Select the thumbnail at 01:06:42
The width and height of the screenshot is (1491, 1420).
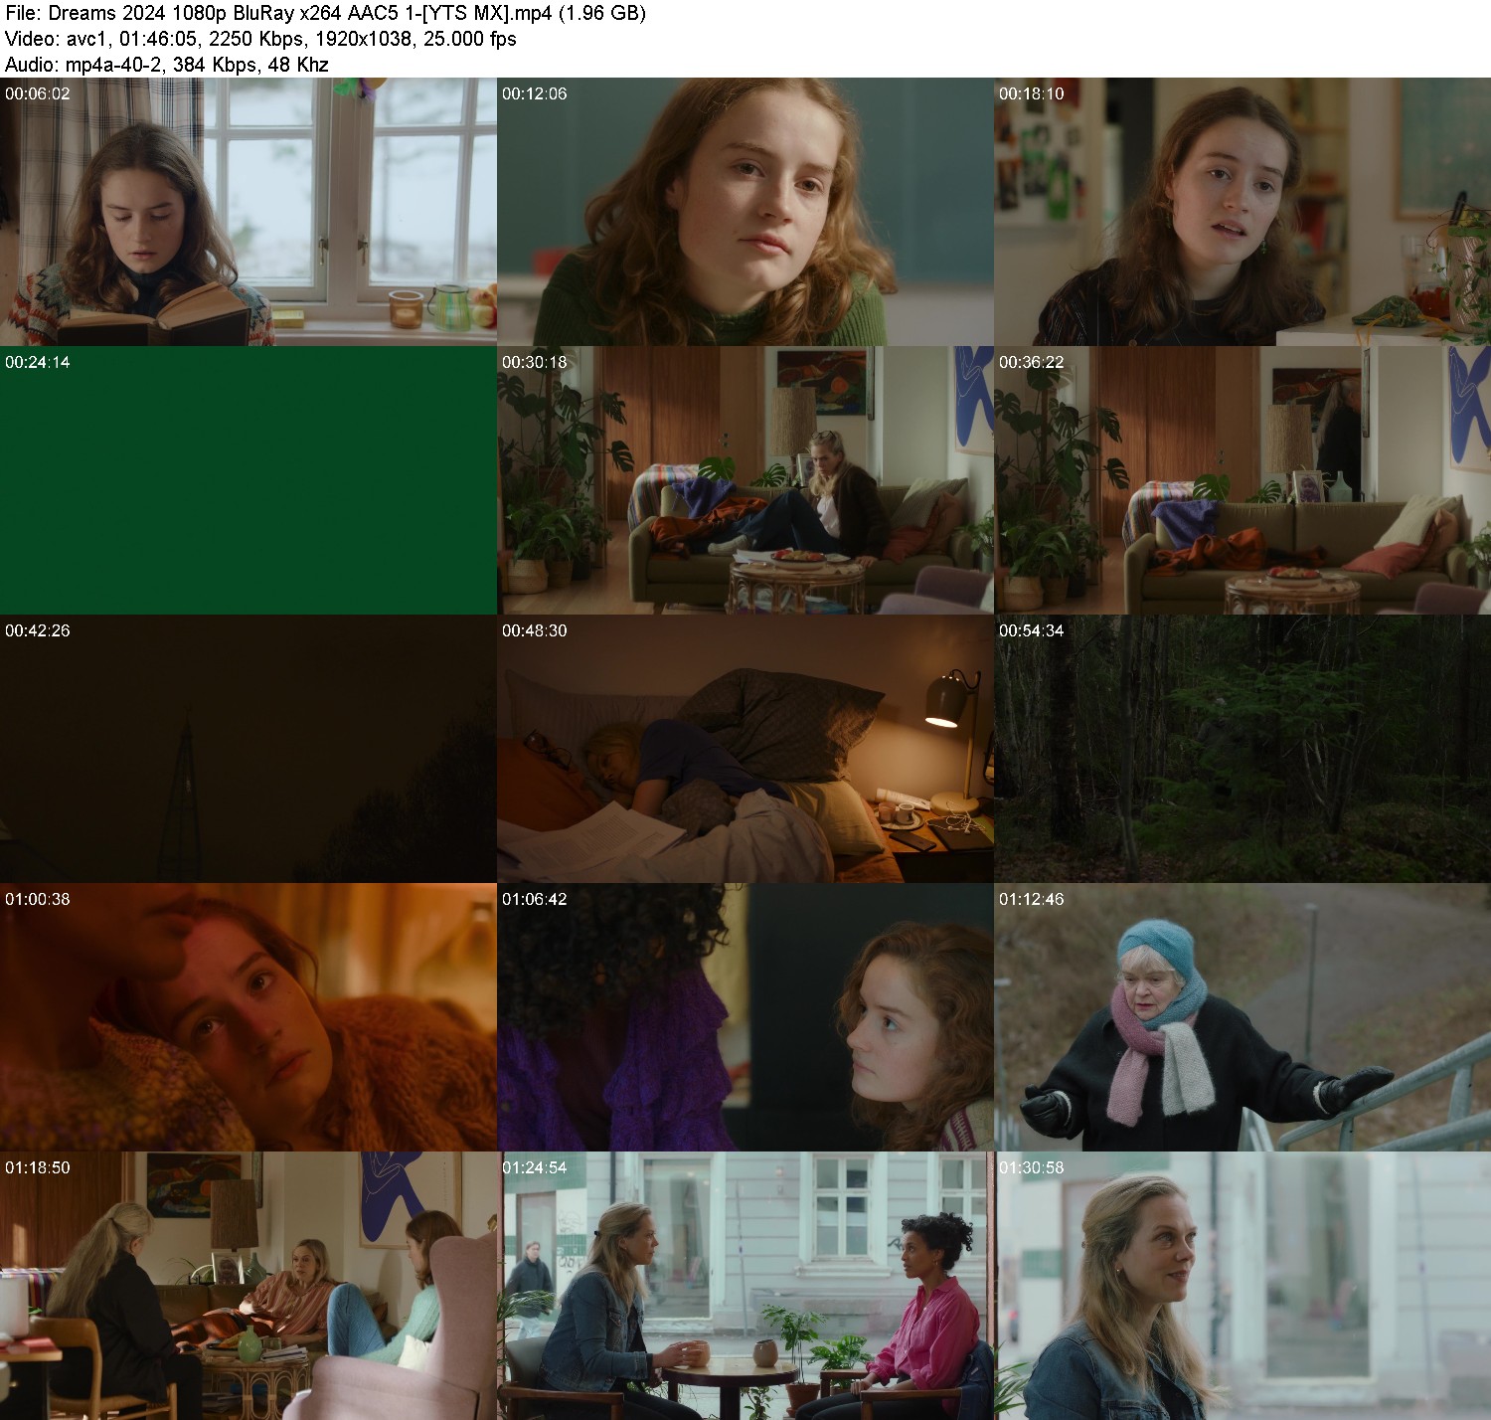pos(745,1017)
